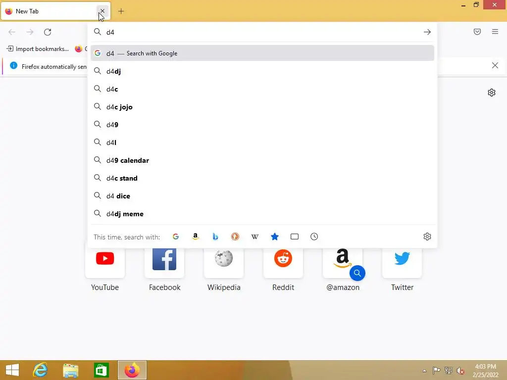Click the Go arrow in address bar

(427, 32)
